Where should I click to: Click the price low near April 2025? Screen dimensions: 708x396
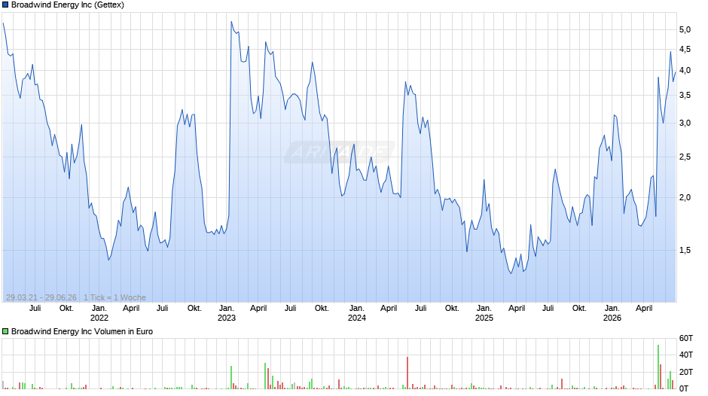[511, 273]
